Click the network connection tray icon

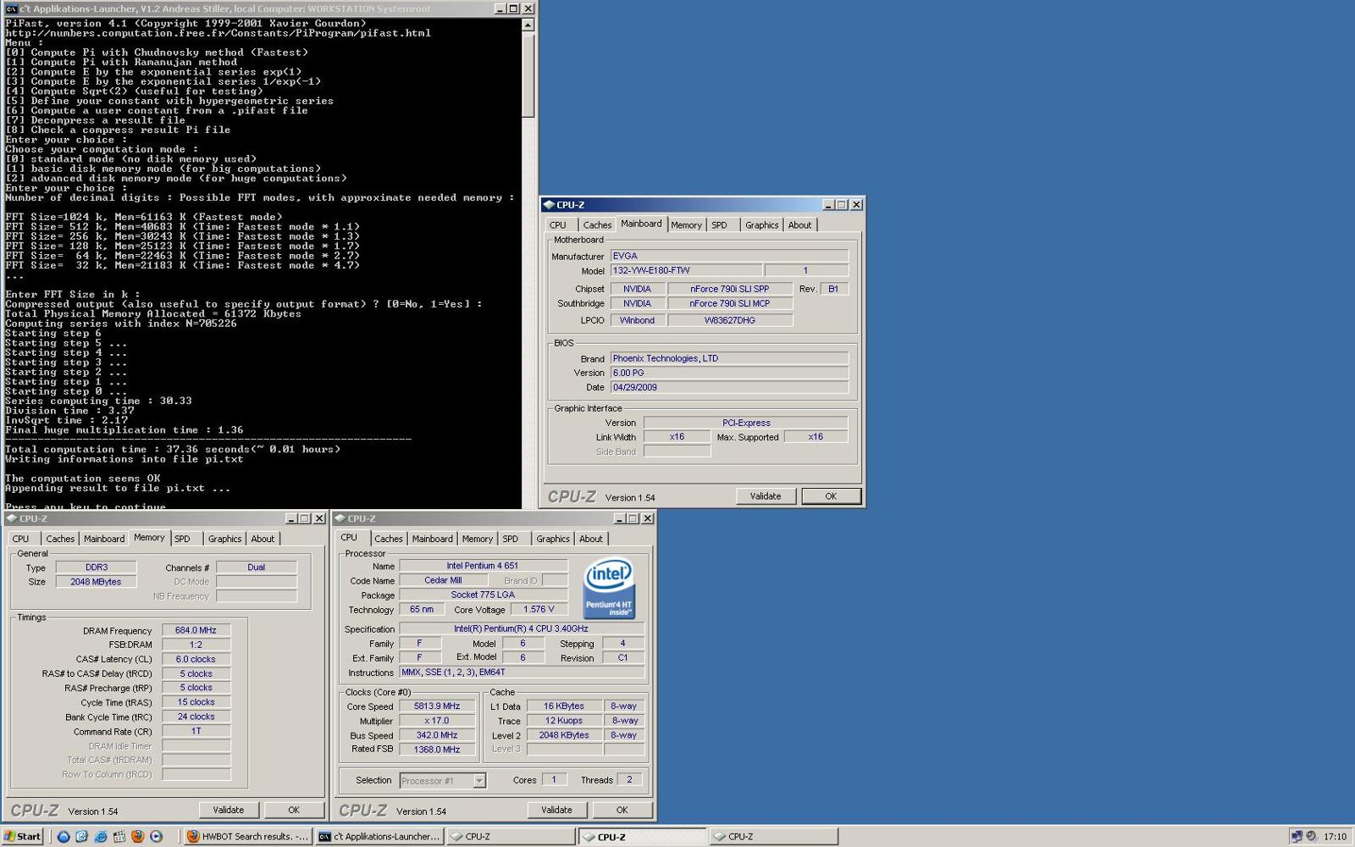tap(1296, 836)
